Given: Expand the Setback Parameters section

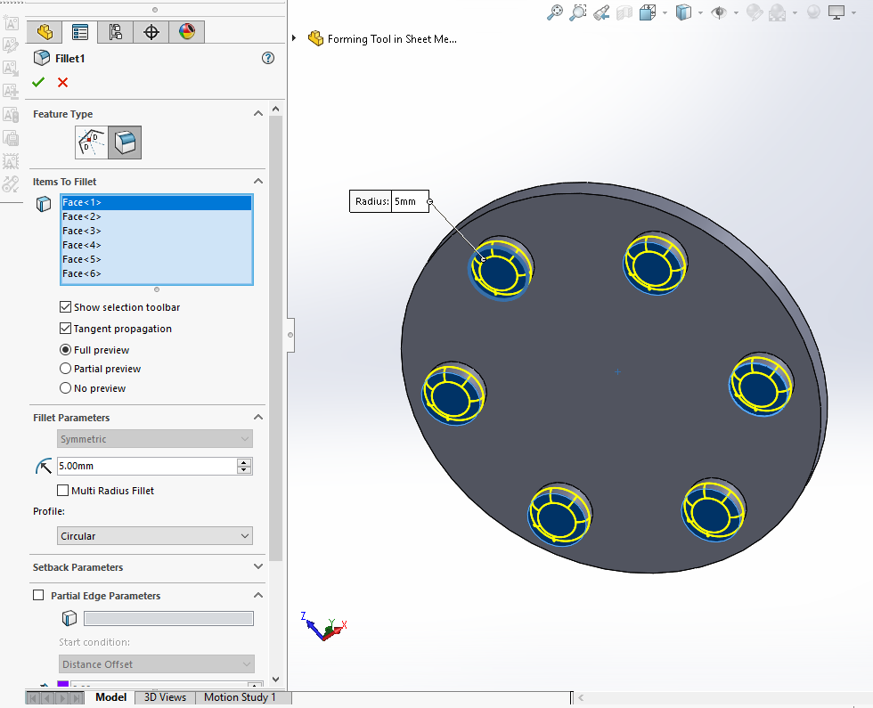Looking at the screenshot, I should tap(258, 567).
